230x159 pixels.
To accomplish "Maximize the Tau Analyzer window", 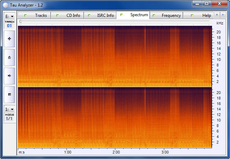I will (x=207, y=3).
